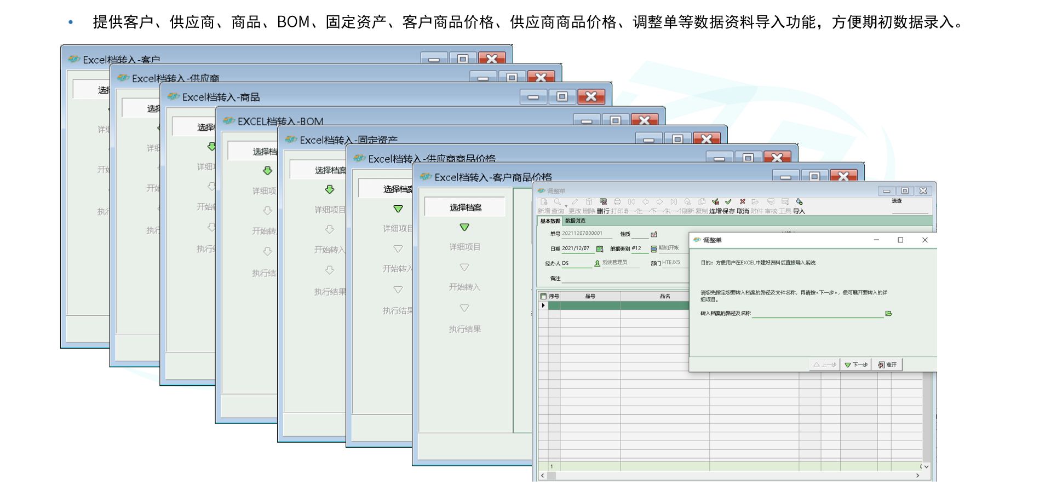This screenshot has width=1051, height=486.
Task: Click the 转入档案的路径及名称 input field
Action: tap(817, 314)
